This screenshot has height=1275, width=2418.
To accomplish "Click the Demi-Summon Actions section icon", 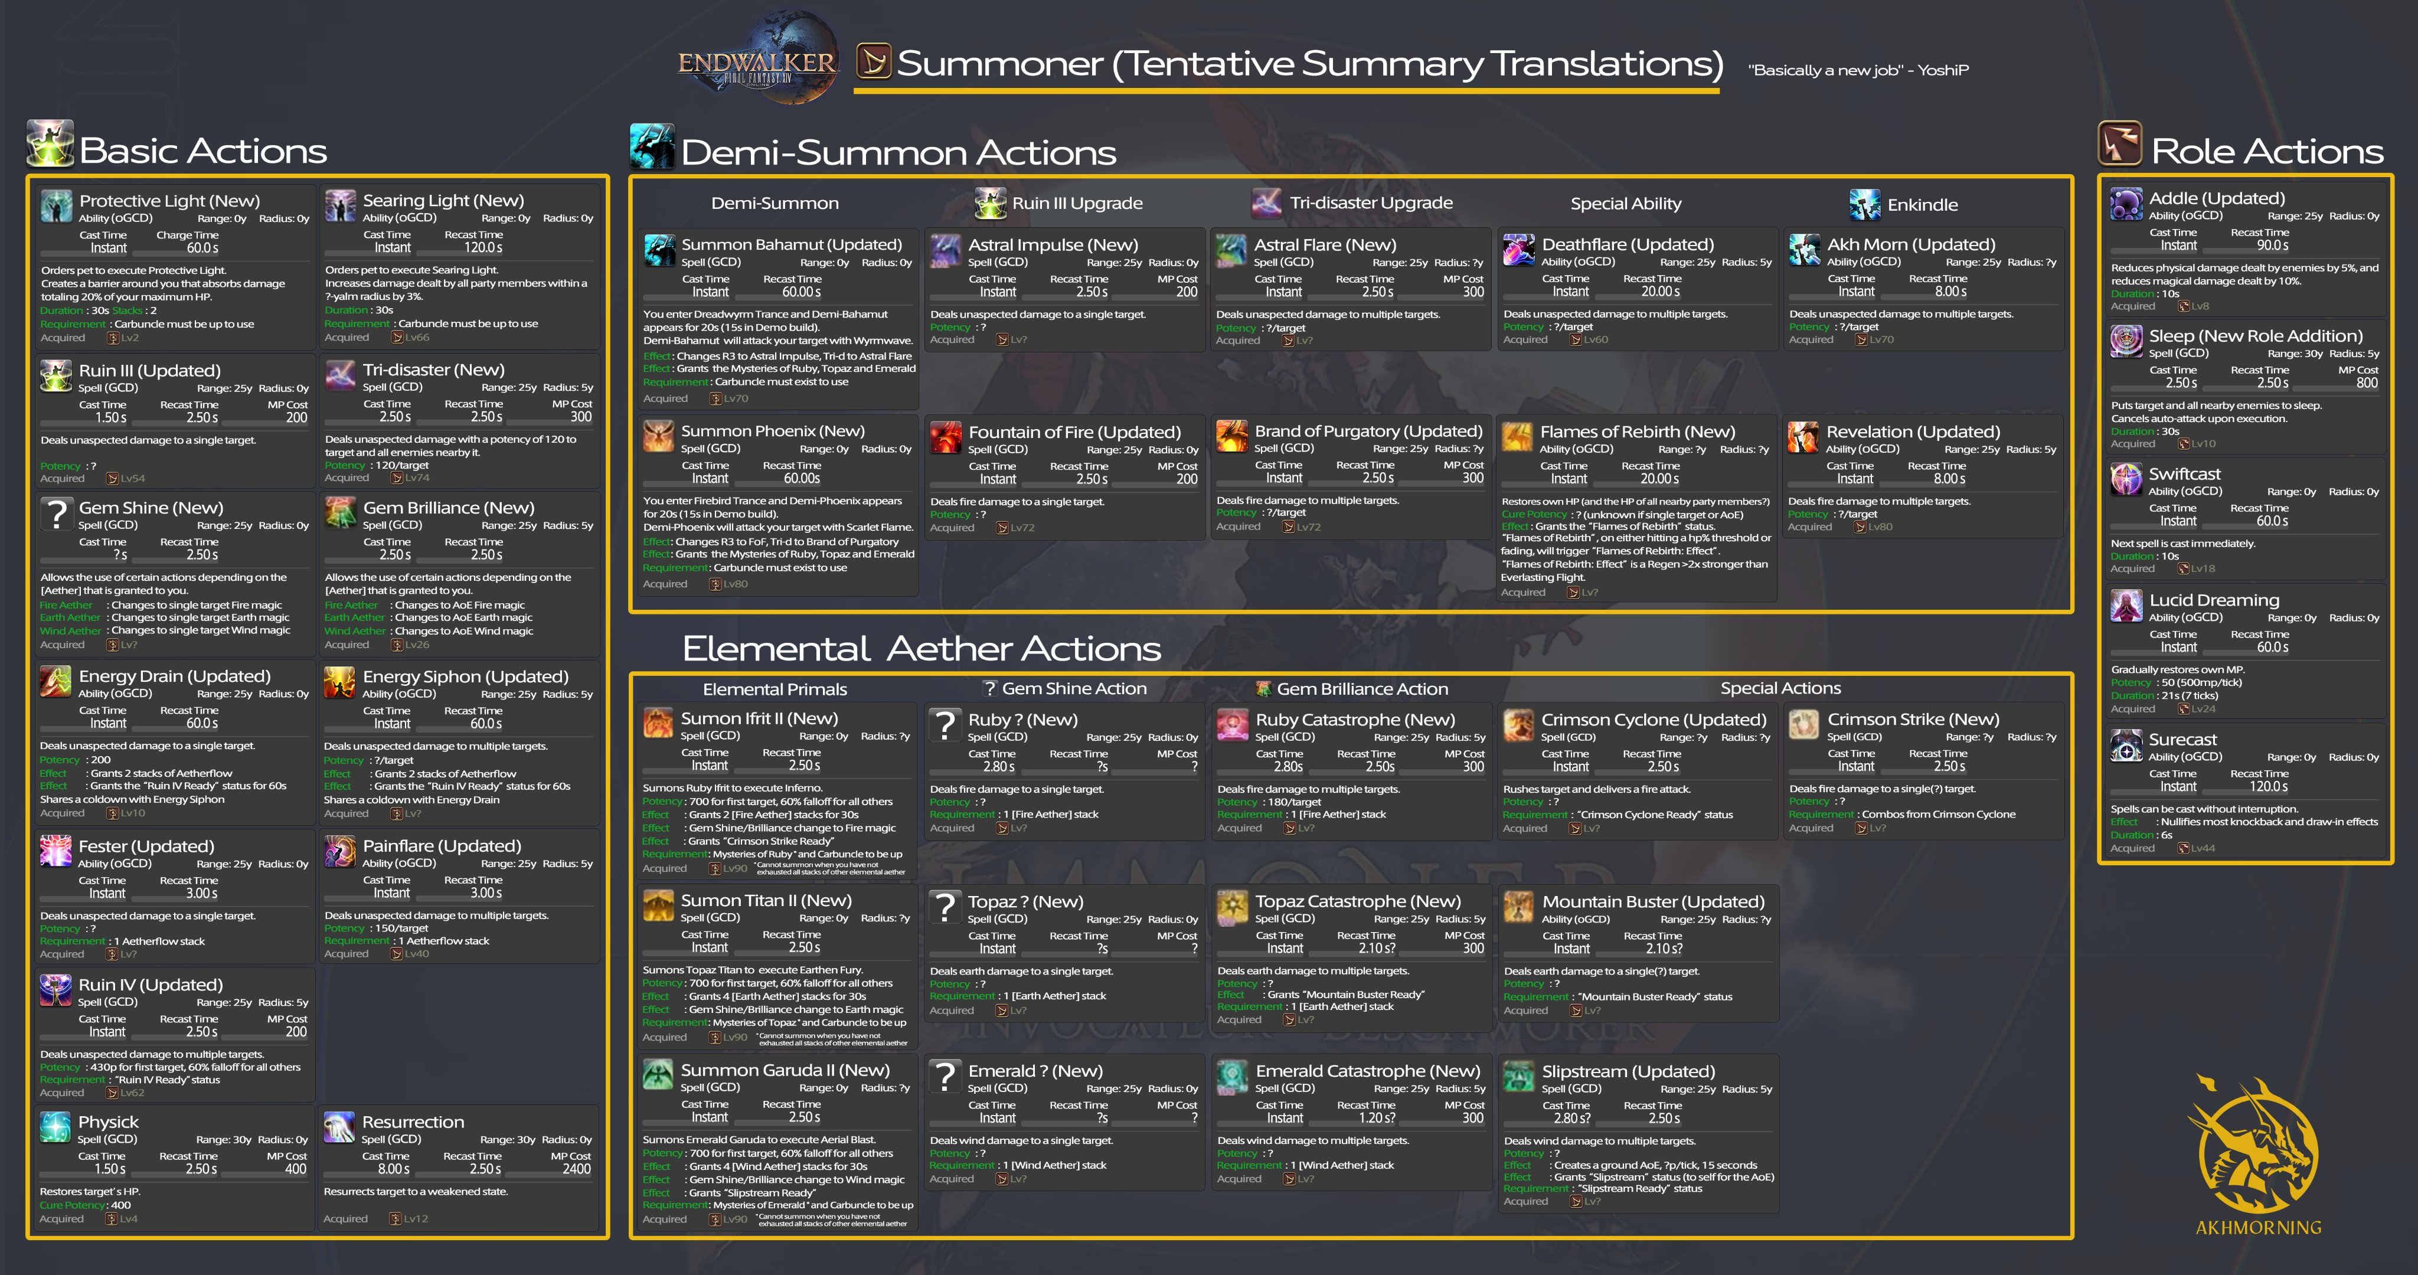I will [652, 146].
